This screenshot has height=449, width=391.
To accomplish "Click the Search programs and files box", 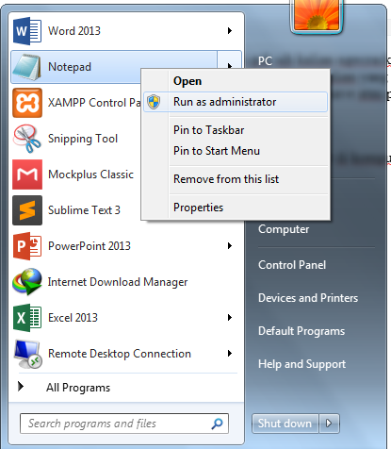I will click(124, 424).
